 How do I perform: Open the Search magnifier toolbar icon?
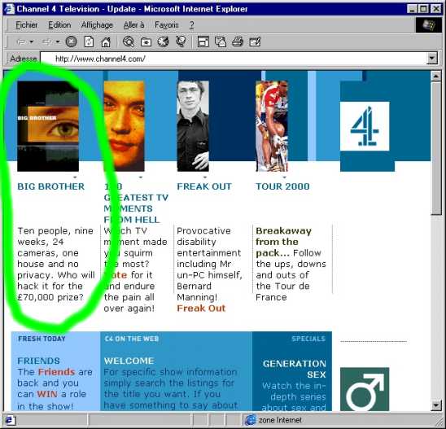[129, 42]
